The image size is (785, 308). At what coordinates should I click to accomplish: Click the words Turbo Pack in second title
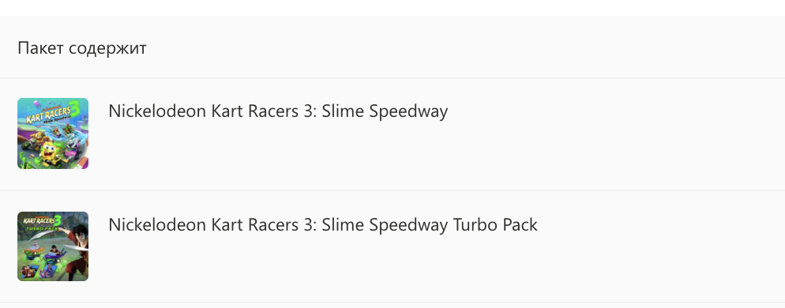point(495,225)
